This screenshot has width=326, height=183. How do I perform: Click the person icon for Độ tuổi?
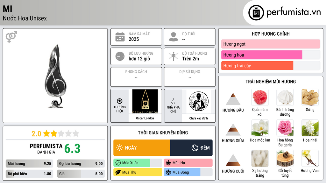coord(174,37)
